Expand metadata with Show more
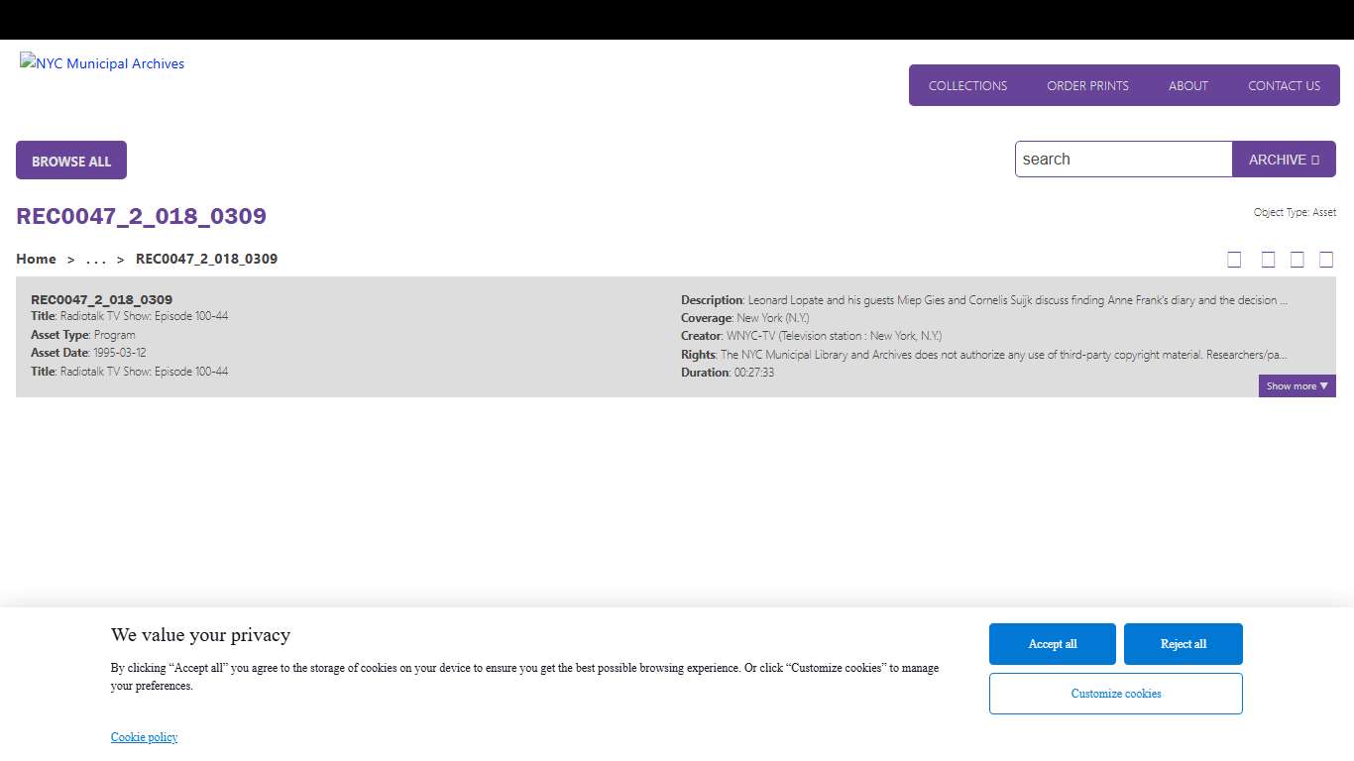Viewport: 1354px width, 761px height. [1297, 386]
